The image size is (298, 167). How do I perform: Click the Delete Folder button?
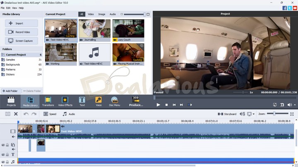32,91
